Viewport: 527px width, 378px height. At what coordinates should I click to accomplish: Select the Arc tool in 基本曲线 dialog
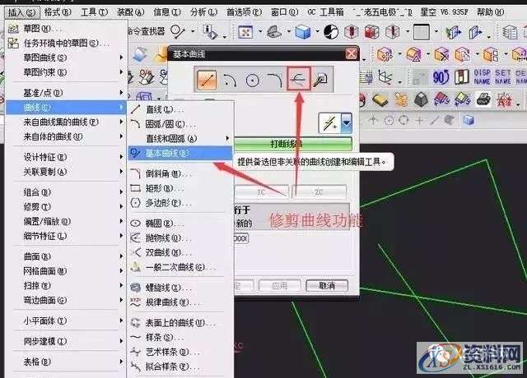(231, 81)
